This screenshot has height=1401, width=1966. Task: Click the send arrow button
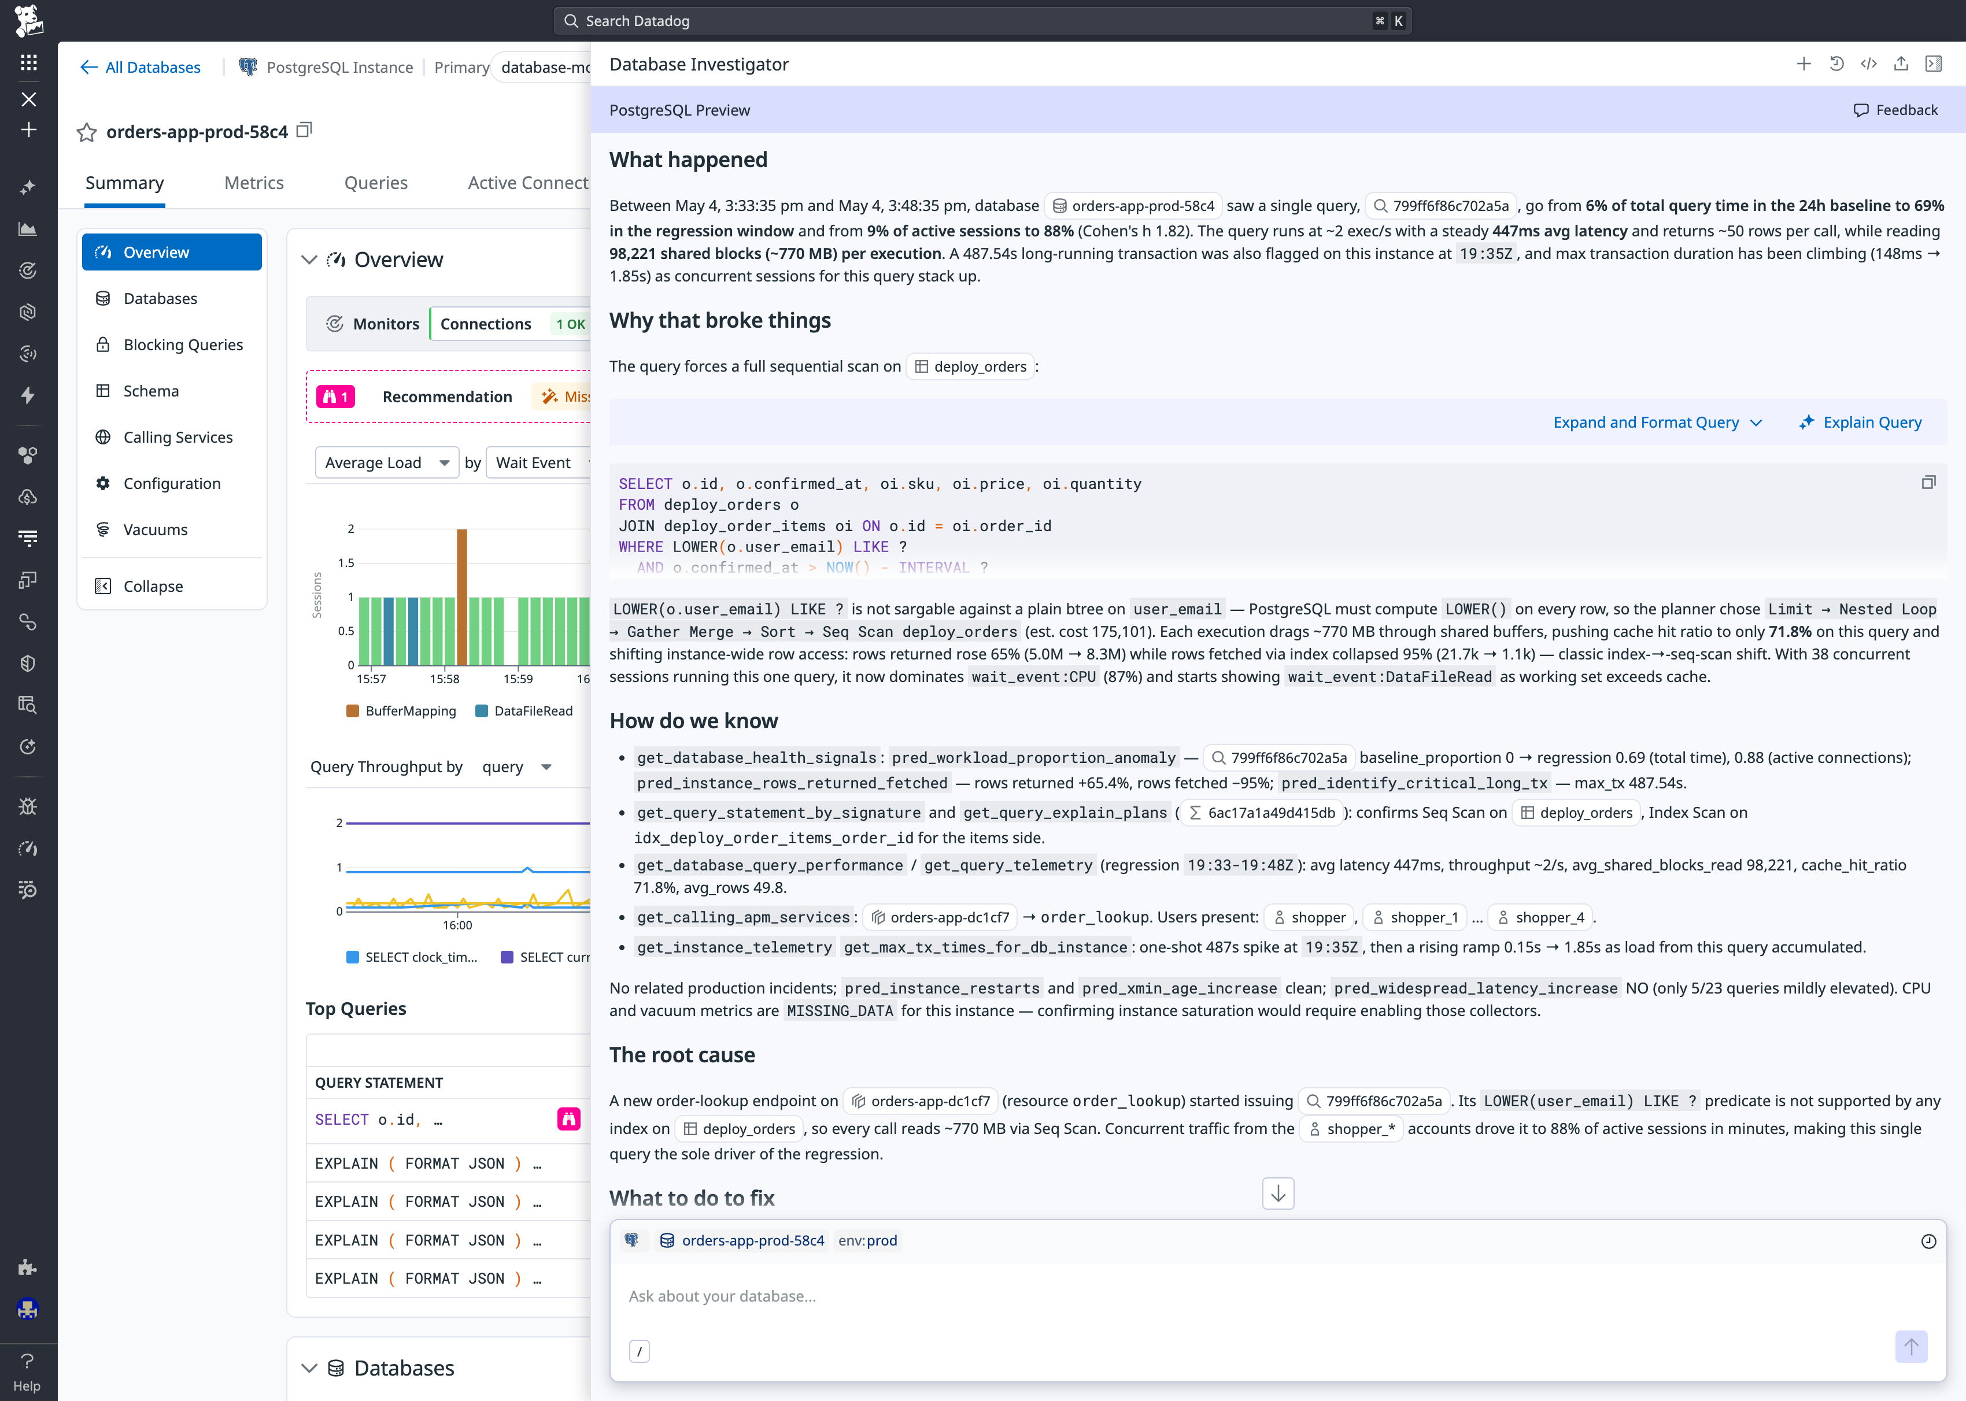point(1910,1347)
